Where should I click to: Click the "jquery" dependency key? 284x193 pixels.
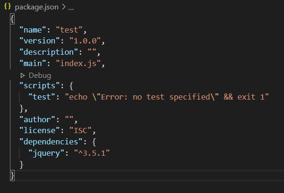[46, 153]
